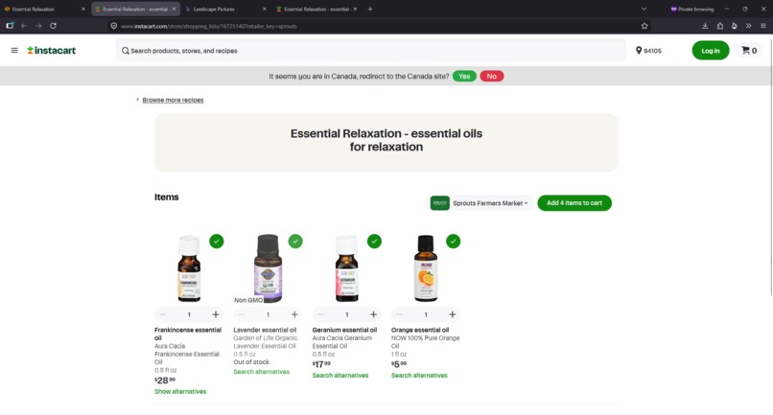Uncheck the Geranium essential oil item
Viewport: 773px width, 415px height.
click(x=374, y=241)
